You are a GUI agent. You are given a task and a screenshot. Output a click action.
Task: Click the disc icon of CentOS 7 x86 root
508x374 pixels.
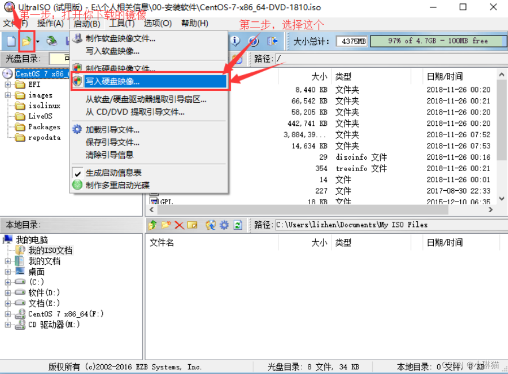click(8, 74)
